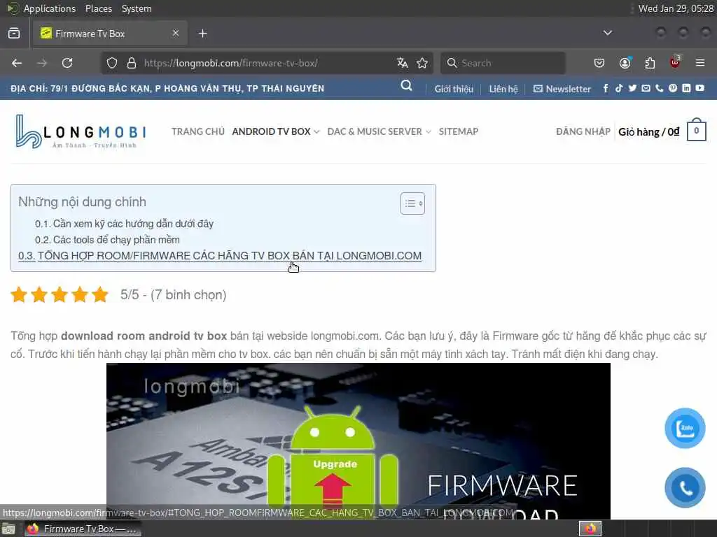
Task: Open the YouTube social icon
Action: tap(700, 88)
